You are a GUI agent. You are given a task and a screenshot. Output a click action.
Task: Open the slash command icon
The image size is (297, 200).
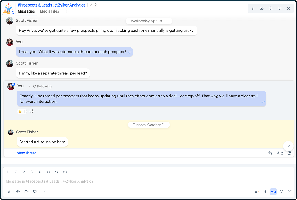[45, 192]
